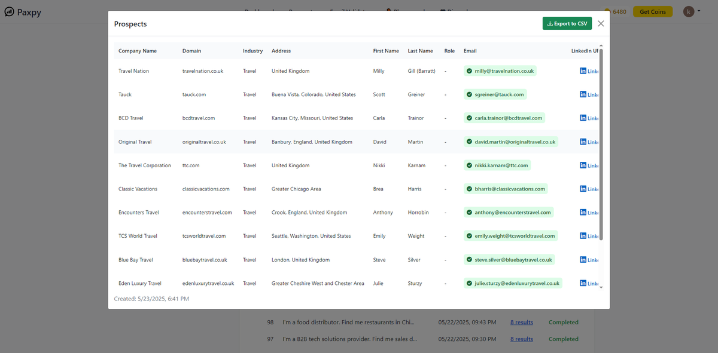Click the Role column header
Image resolution: width=718 pixels, height=353 pixels.
[449, 51]
